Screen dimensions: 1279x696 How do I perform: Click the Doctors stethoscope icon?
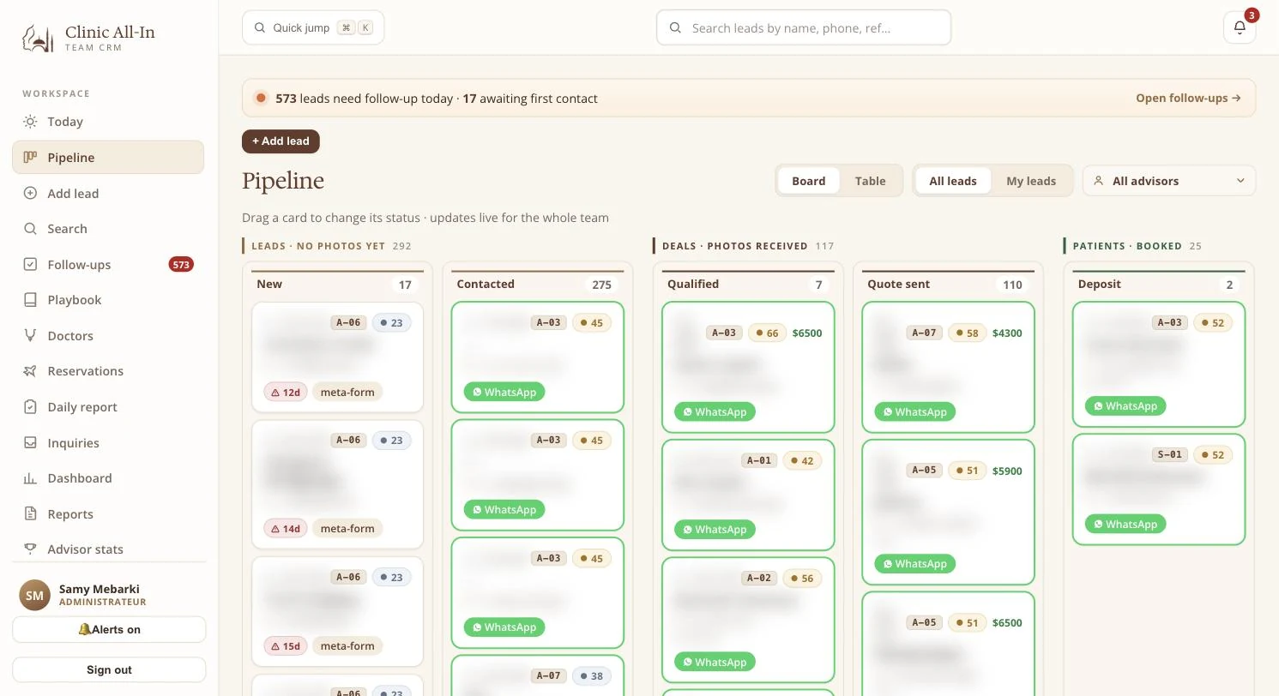30,336
